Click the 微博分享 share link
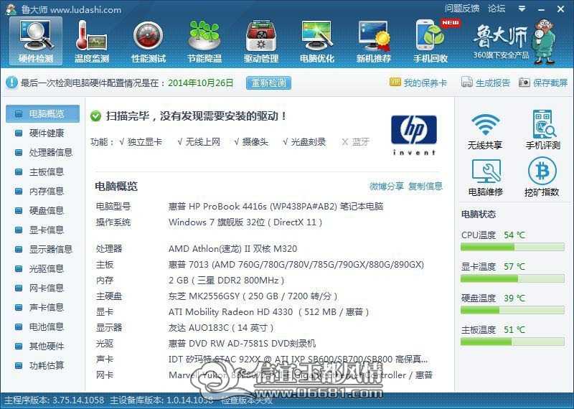 click(387, 186)
